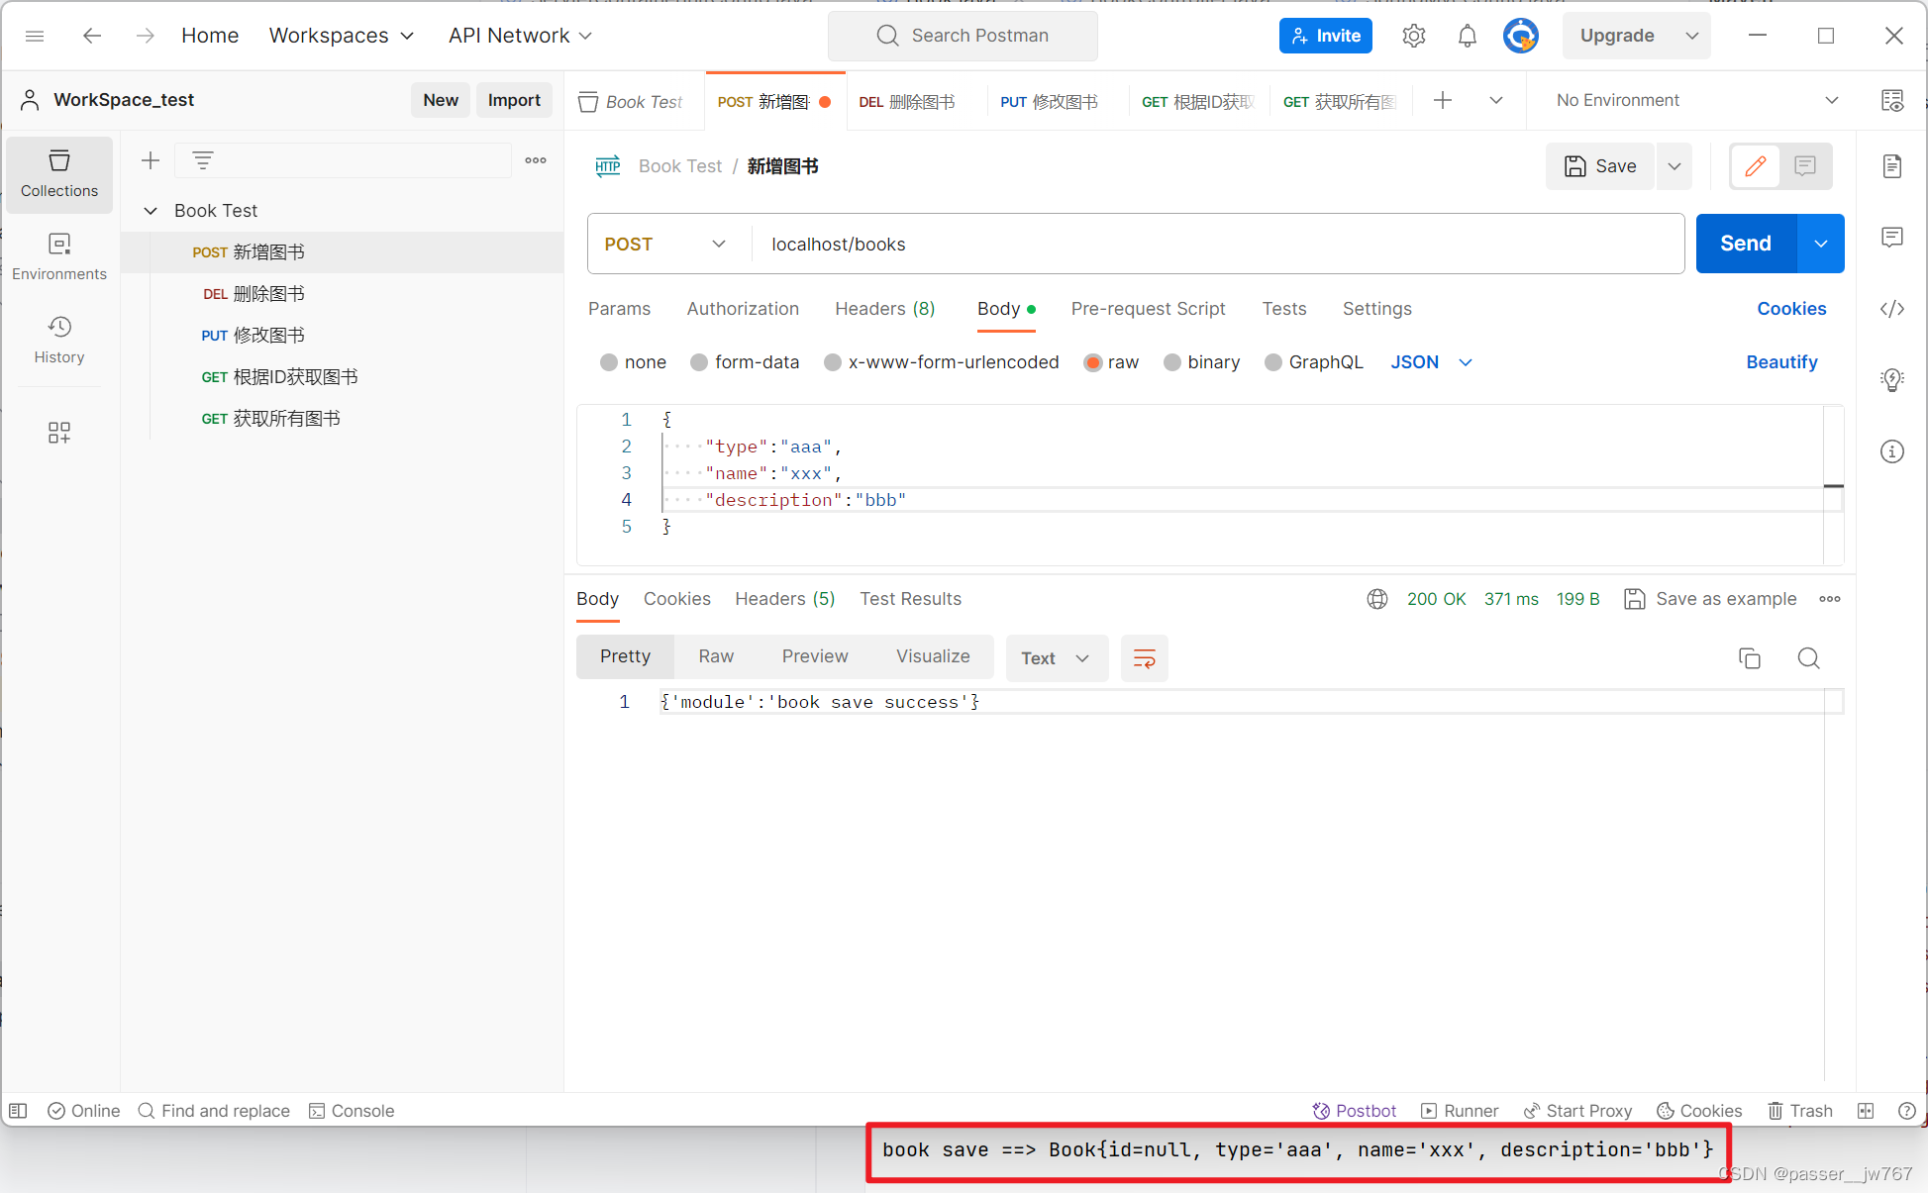
Task: Open the Workspaces dropdown
Action: [342, 36]
